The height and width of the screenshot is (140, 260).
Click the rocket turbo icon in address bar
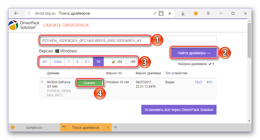[155, 13]
